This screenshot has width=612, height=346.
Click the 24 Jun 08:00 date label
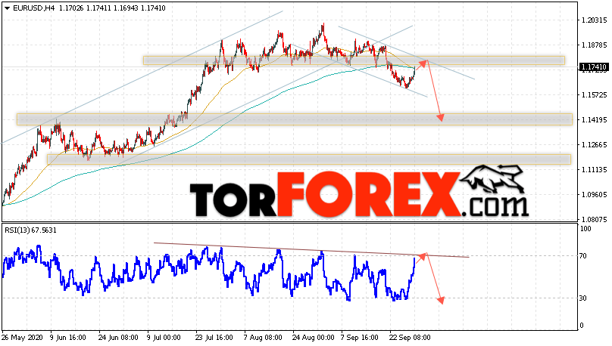(118, 338)
